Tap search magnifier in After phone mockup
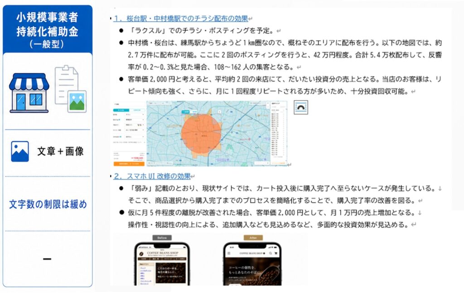Screen dimensions: 464x293 [x=271, y=254]
